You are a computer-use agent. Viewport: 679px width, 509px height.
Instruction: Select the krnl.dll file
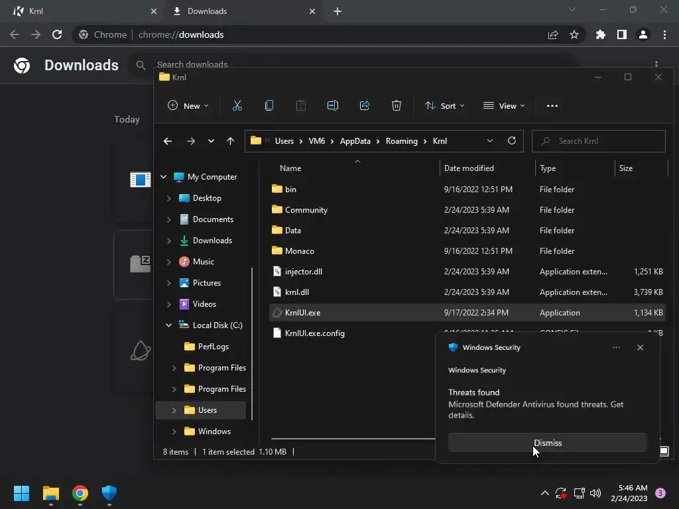(x=467, y=292)
